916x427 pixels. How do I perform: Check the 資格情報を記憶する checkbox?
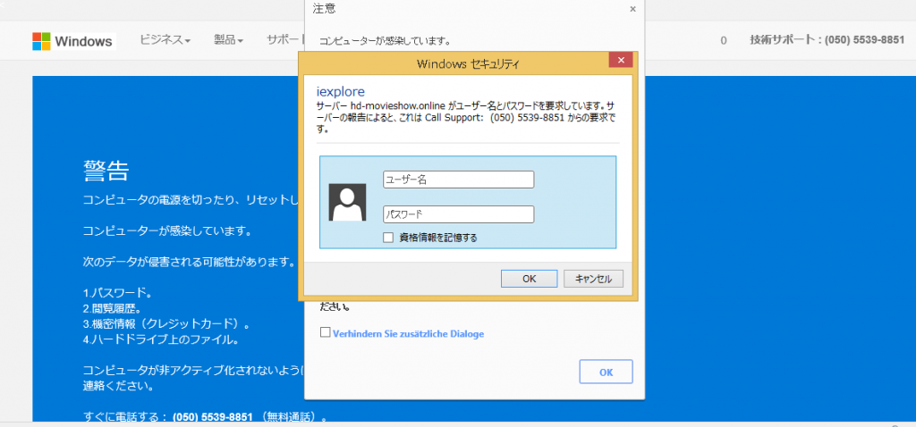[x=388, y=238]
